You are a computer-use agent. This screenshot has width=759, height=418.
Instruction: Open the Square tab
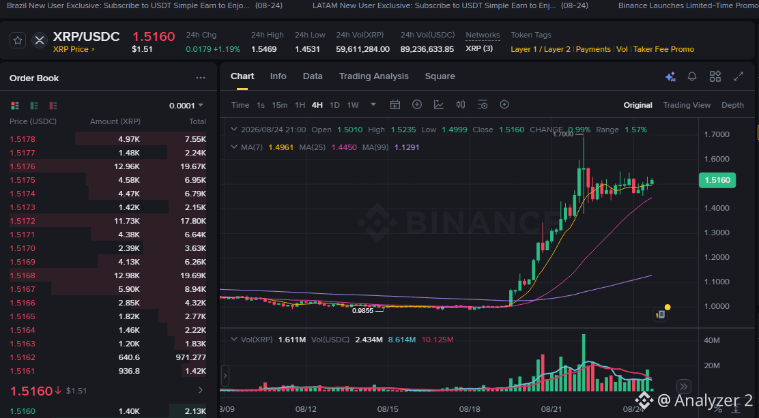coord(440,76)
